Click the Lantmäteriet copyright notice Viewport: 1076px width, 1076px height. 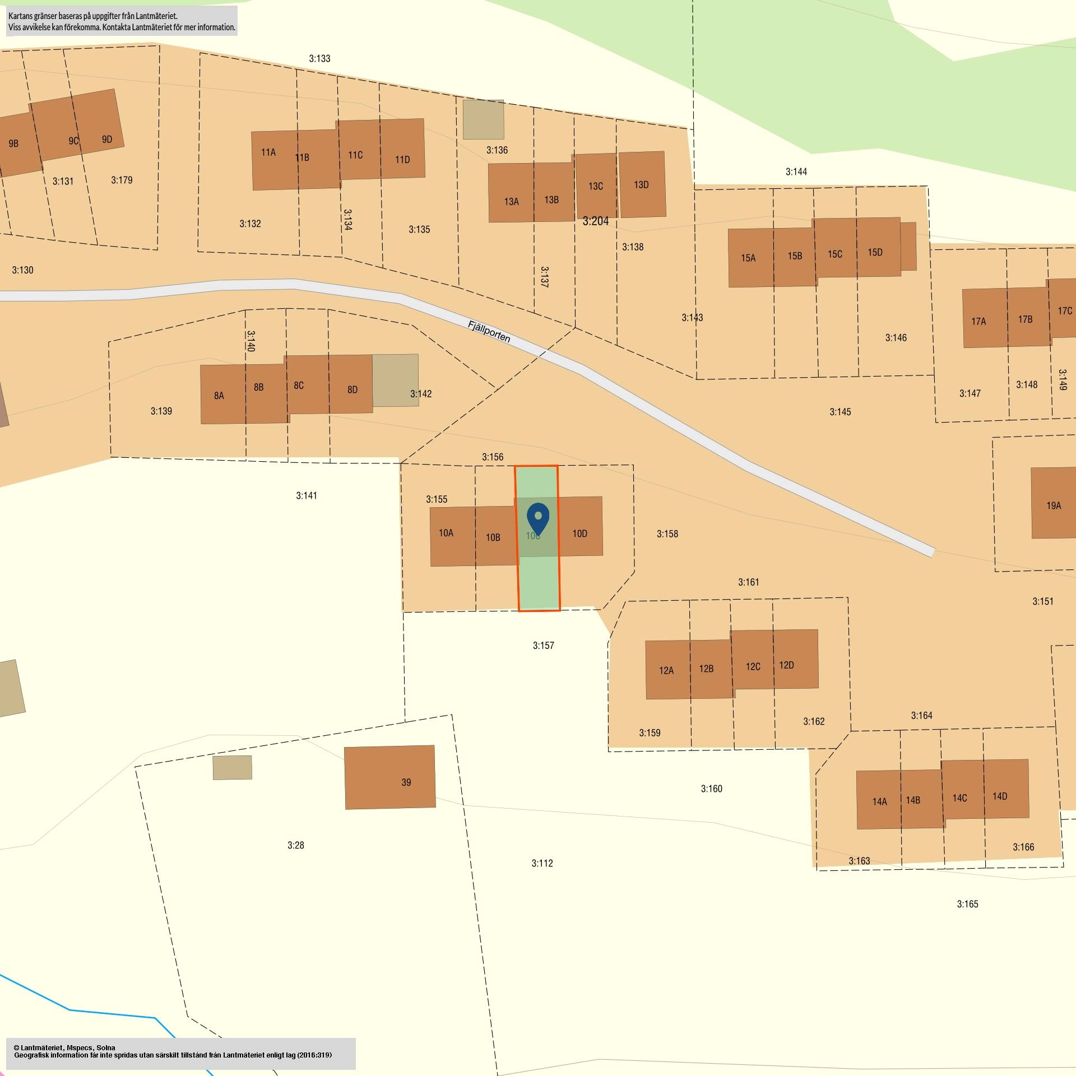click(173, 1051)
